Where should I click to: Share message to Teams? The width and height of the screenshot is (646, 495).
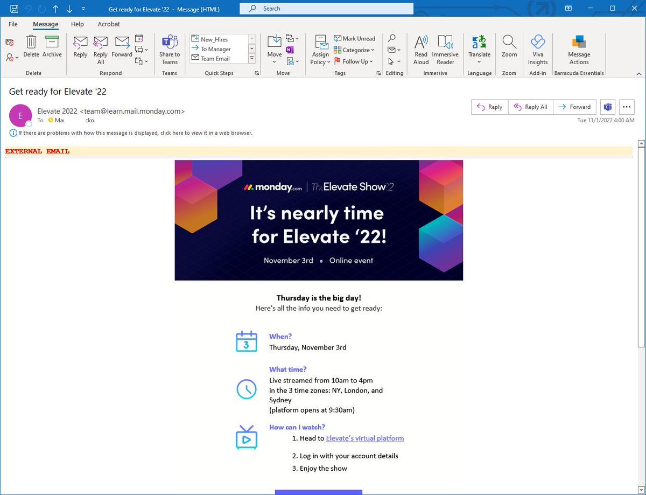(x=170, y=50)
